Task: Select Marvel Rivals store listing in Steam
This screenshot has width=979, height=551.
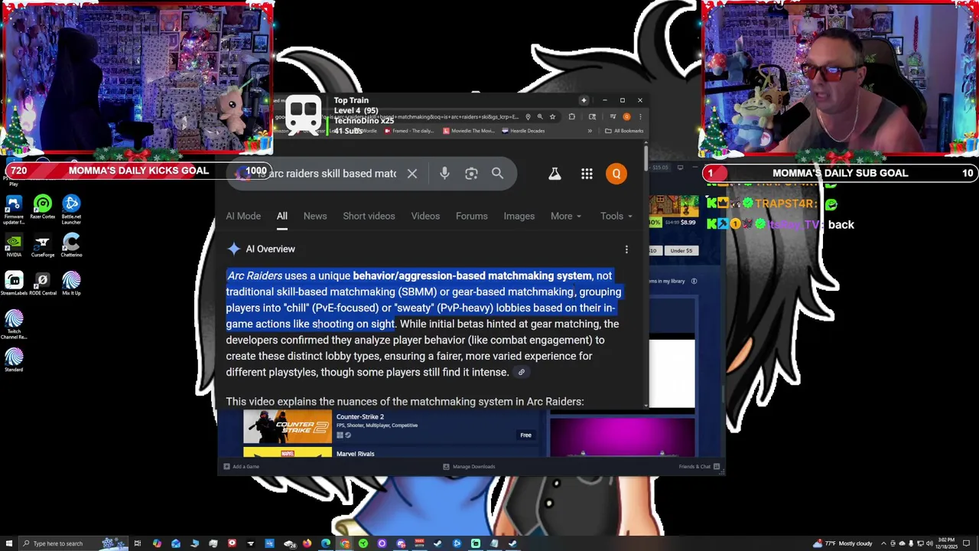Action: pos(391,452)
